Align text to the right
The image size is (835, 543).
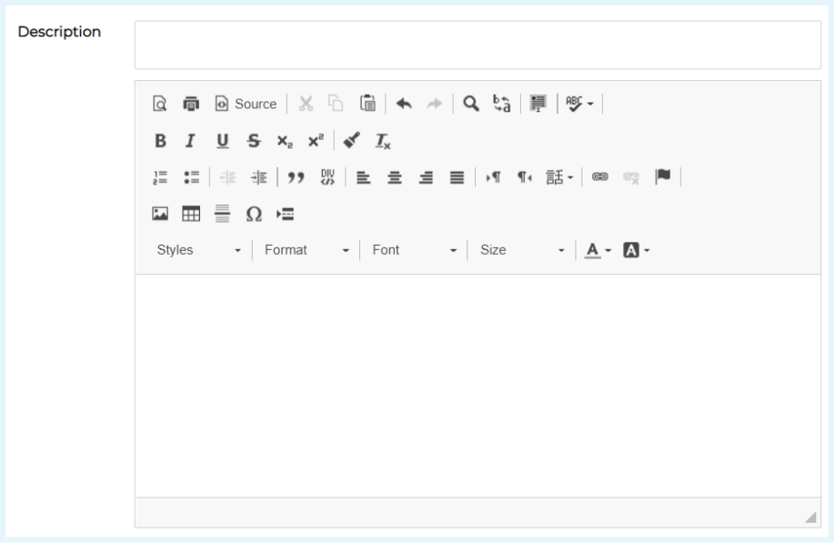pos(426,177)
